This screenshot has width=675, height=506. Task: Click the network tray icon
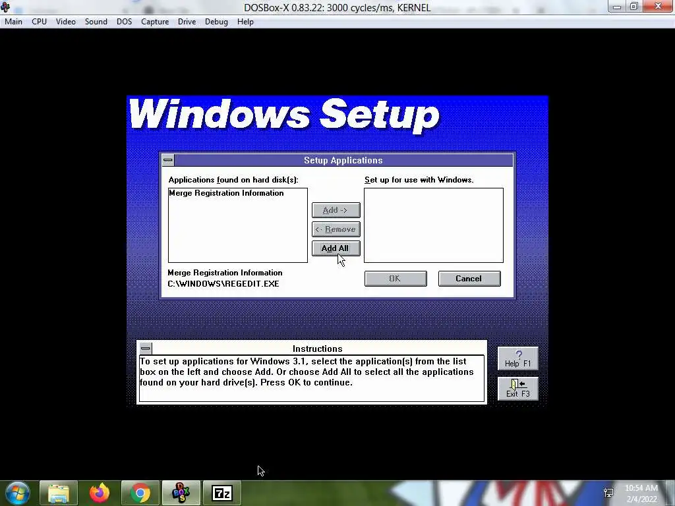[608, 493]
